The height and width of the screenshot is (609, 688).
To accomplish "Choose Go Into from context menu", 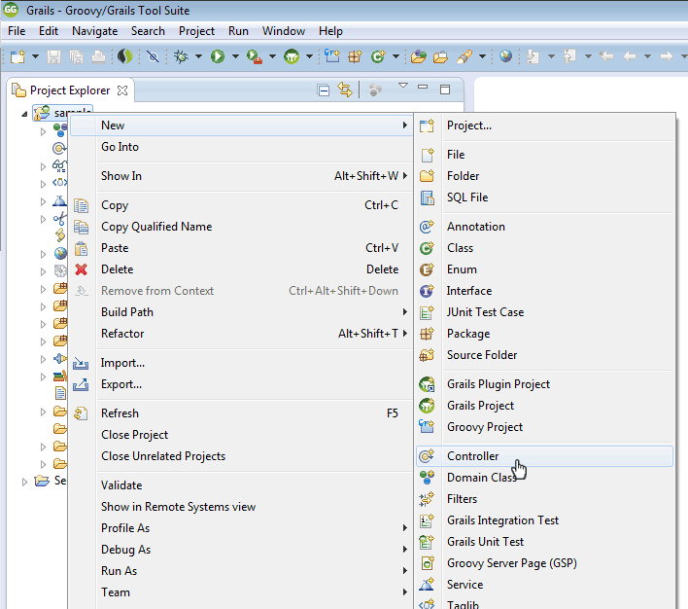I will (241, 147).
